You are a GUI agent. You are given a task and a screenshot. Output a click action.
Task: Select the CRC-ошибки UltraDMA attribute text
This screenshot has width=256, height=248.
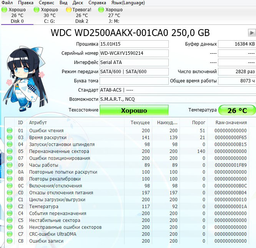(53, 234)
